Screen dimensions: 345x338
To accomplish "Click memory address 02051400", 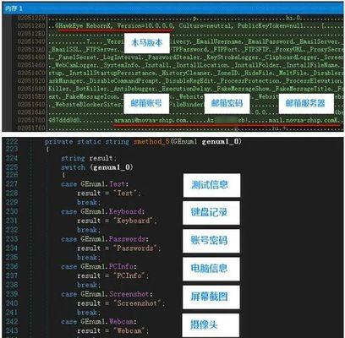I will pyautogui.click(x=31, y=57).
